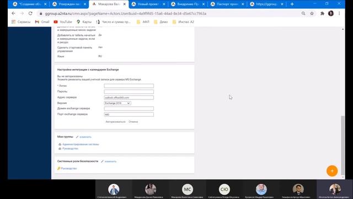Open the АФЛ bookmarks folder
The image size is (353, 199).
143,22
